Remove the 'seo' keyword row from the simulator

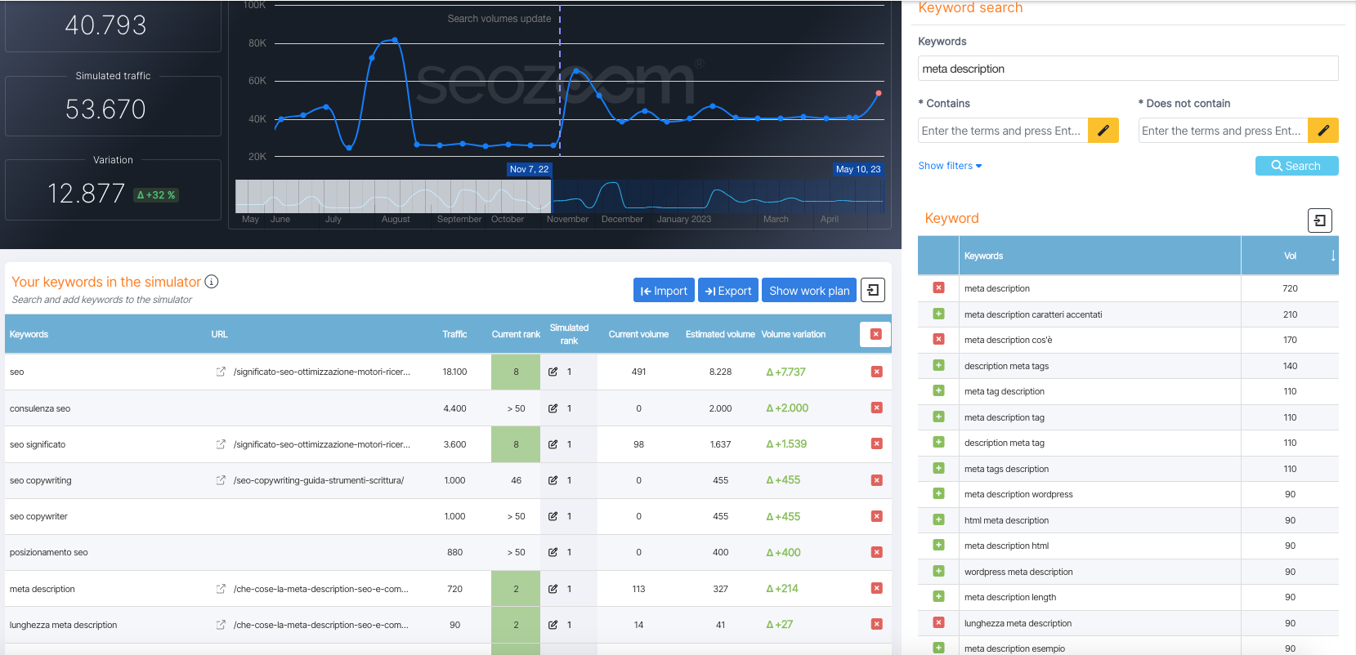(x=876, y=372)
